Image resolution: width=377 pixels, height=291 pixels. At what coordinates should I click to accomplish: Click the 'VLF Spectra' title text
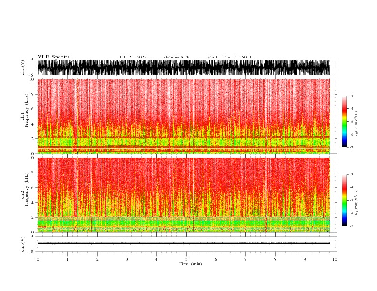point(54,57)
